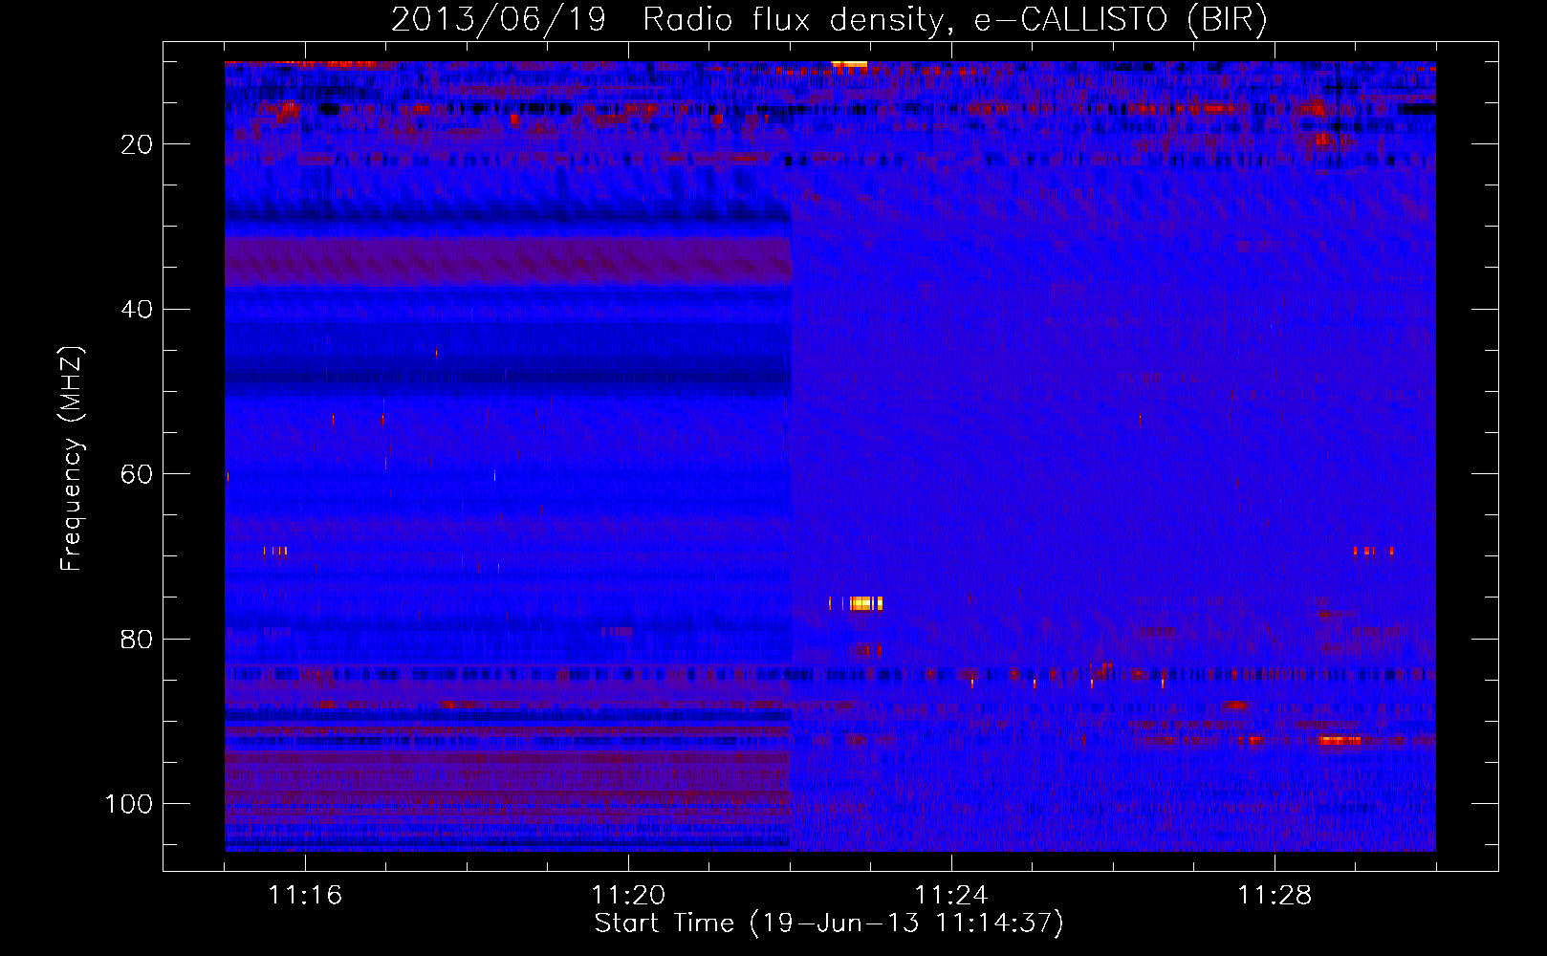
Task: Click the 11:24 time tick label
Action: point(951,895)
